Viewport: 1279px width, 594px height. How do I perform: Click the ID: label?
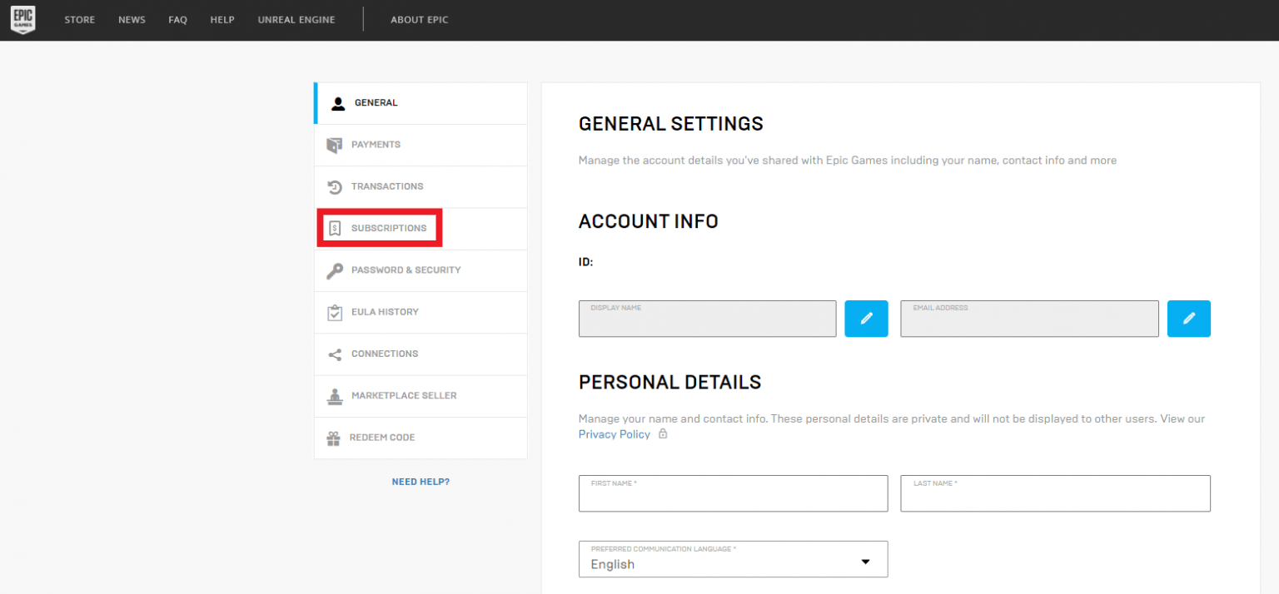coord(585,262)
